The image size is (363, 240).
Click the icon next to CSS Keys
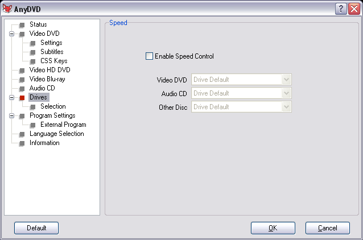33,61
